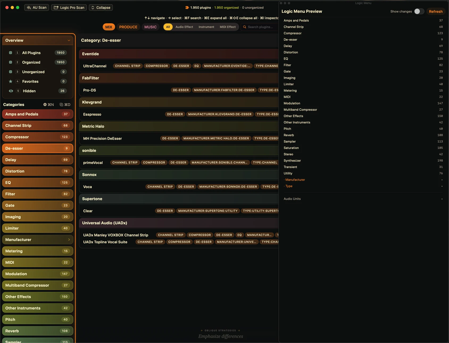Switch to the MUSIC tab
449x343 pixels.
coord(151,27)
